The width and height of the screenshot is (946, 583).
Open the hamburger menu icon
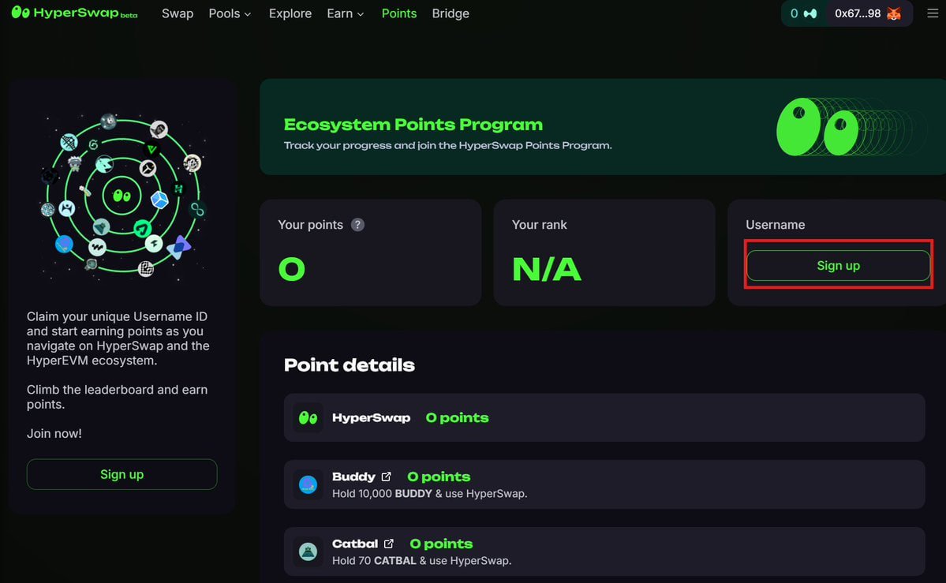pos(932,13)
